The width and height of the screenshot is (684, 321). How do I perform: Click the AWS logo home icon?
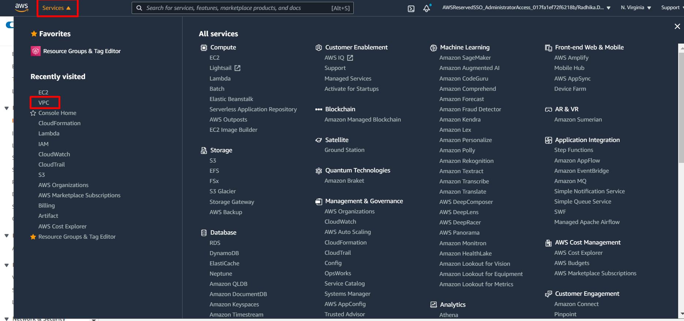coord(22,8)
